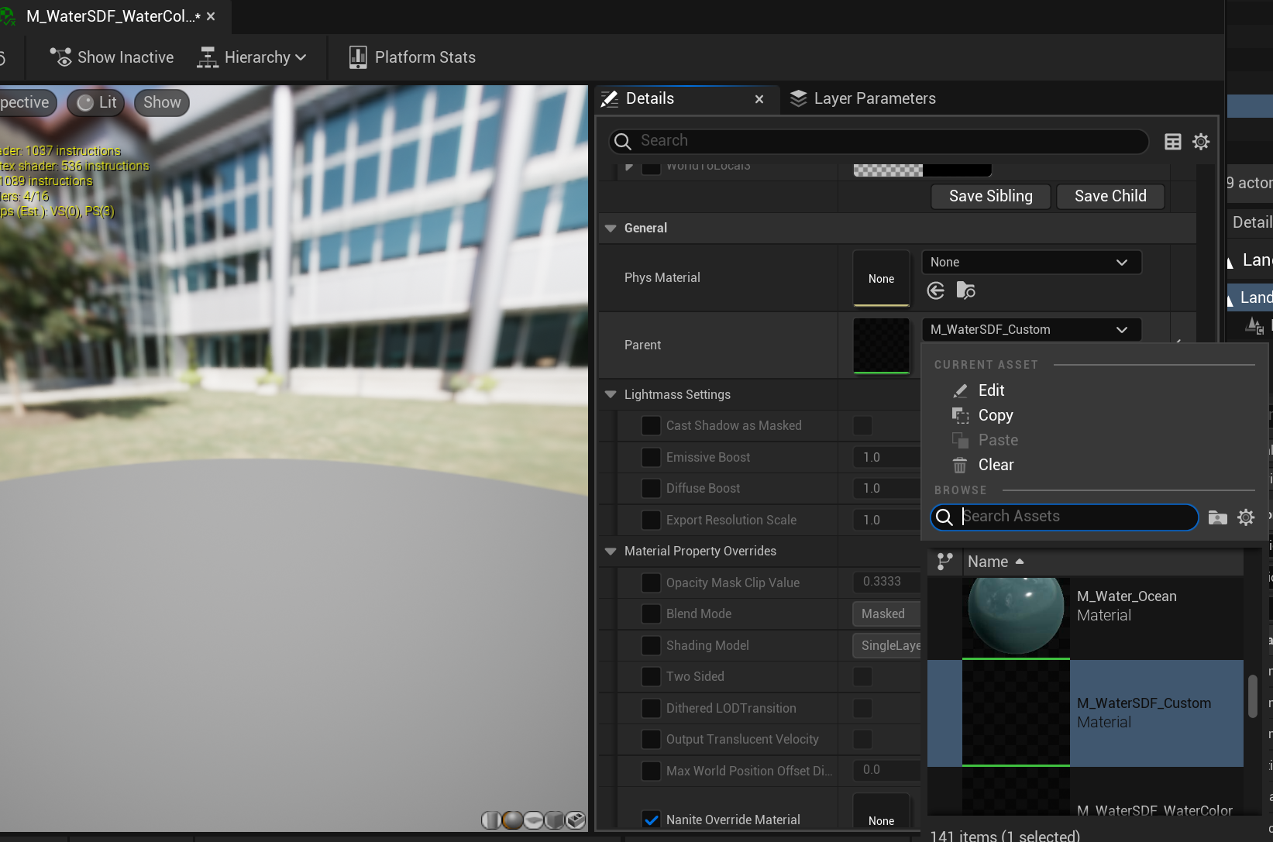Select the M_Water_Ocean material

[1085, 617]
